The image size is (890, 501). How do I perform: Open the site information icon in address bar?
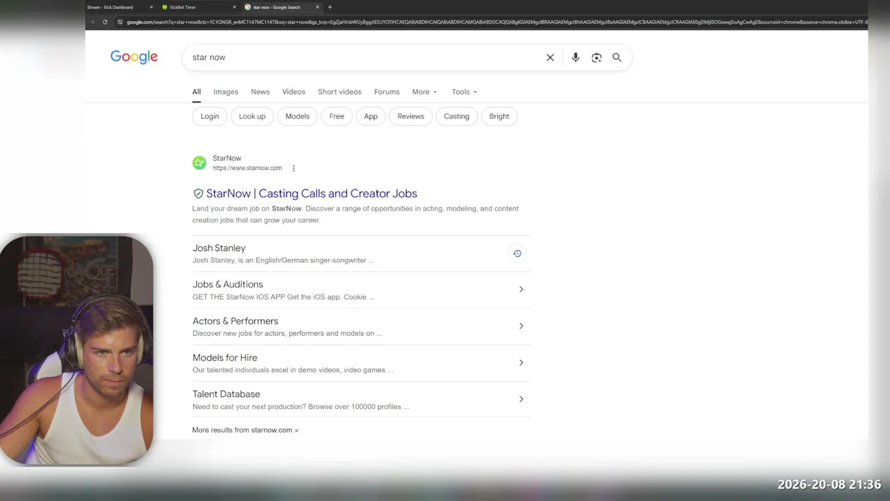pyautogui.click(x=120, y=22)
